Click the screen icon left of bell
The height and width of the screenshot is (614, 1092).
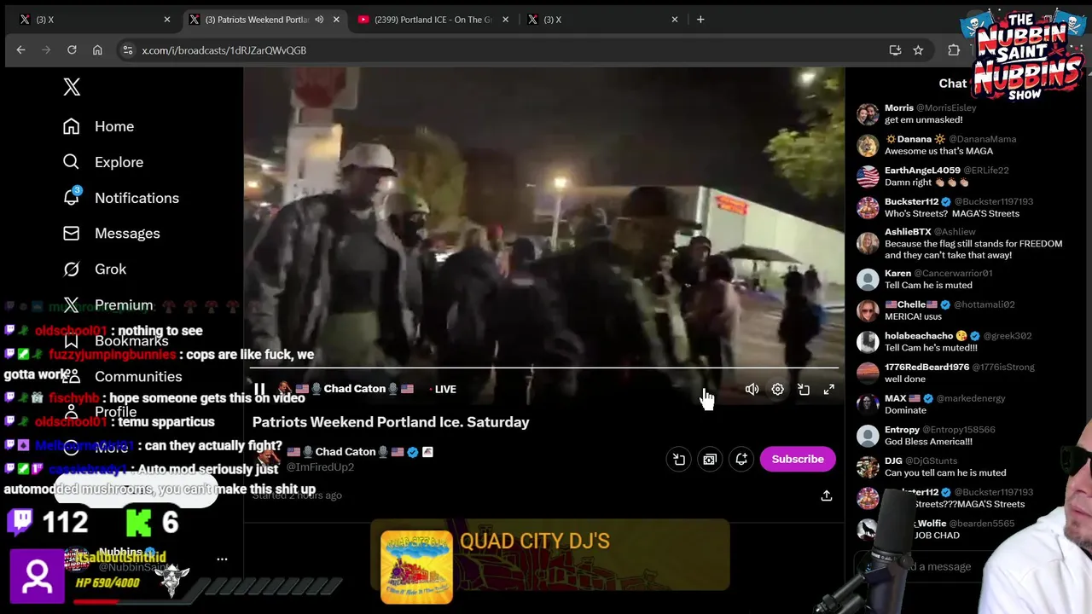(710, 459)
